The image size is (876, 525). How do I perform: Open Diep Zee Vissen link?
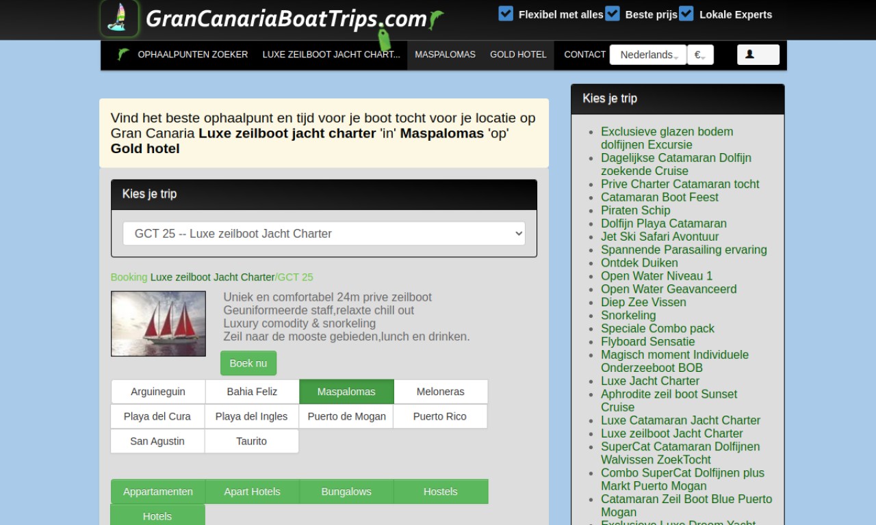pyautogui.click(x=643, y=302)
